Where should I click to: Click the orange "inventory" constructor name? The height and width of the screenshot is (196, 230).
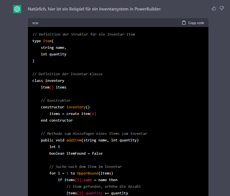coord(76,107)
